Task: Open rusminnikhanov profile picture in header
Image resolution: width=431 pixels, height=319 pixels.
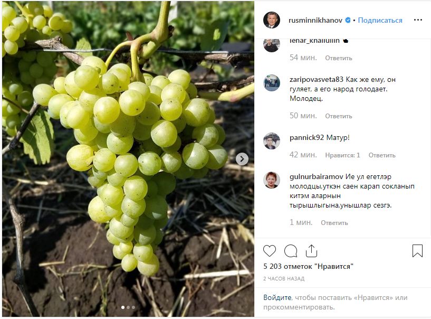Action: 272,20
